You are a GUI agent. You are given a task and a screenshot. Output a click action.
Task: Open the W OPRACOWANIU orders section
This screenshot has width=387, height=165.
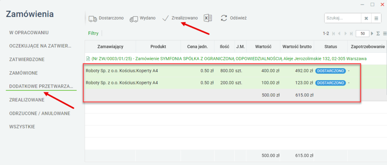[29, 32]
